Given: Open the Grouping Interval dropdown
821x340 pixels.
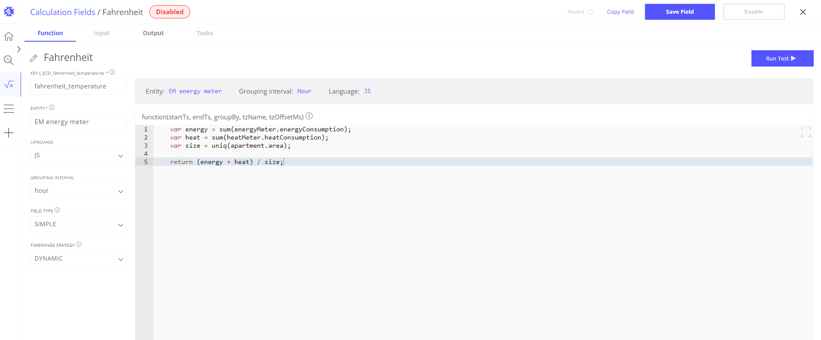Looking at the screenshot, I should (78, 191).
